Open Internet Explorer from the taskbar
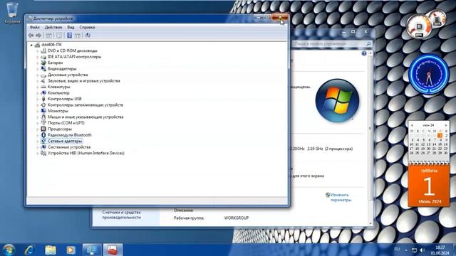The image size is (456, 256). pos(30,250)
